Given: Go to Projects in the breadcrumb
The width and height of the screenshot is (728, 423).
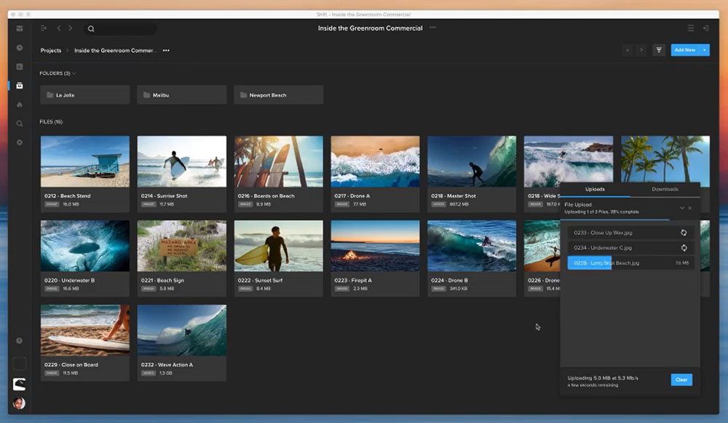Looking at the screenshot, I should tap(50, 50).
